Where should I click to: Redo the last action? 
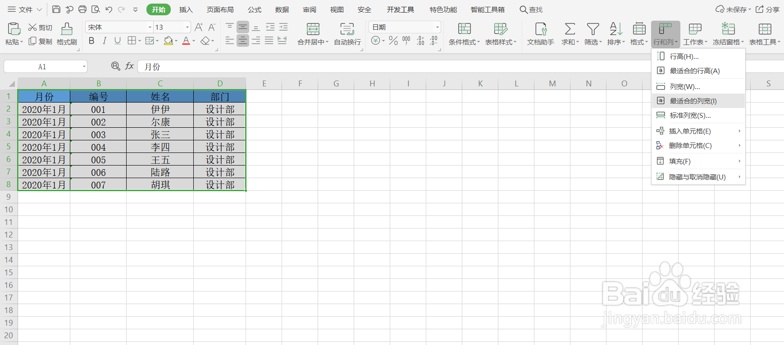[121, 9]
